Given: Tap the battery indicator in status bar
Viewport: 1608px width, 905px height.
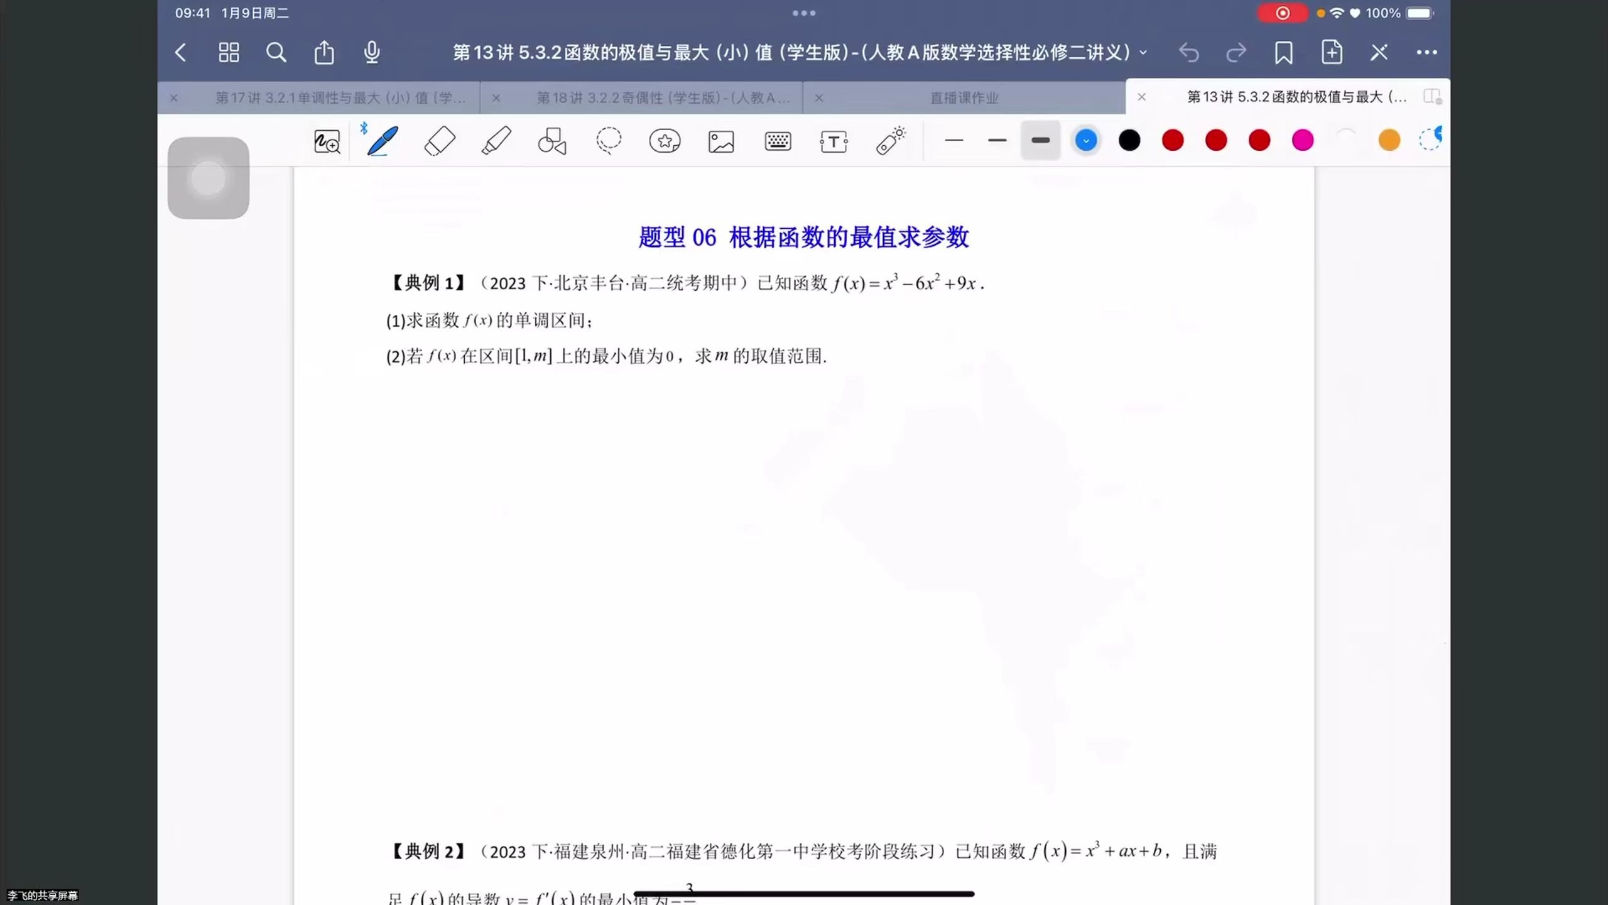Looking at the screenshot, I should (x=1420, y=13).
